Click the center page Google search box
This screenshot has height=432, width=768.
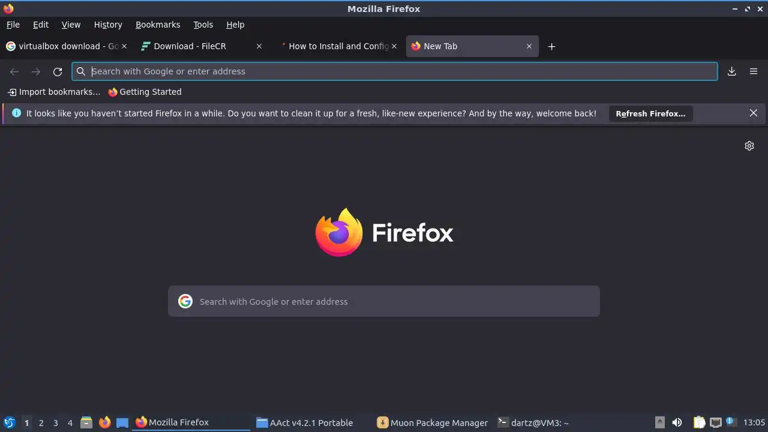(384, 301)
